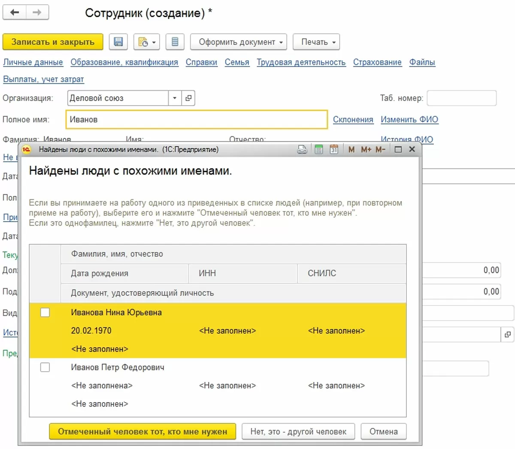Open Выплаты, учет затрат link
The image size is (515, 449).
click(x=44, y=79)
